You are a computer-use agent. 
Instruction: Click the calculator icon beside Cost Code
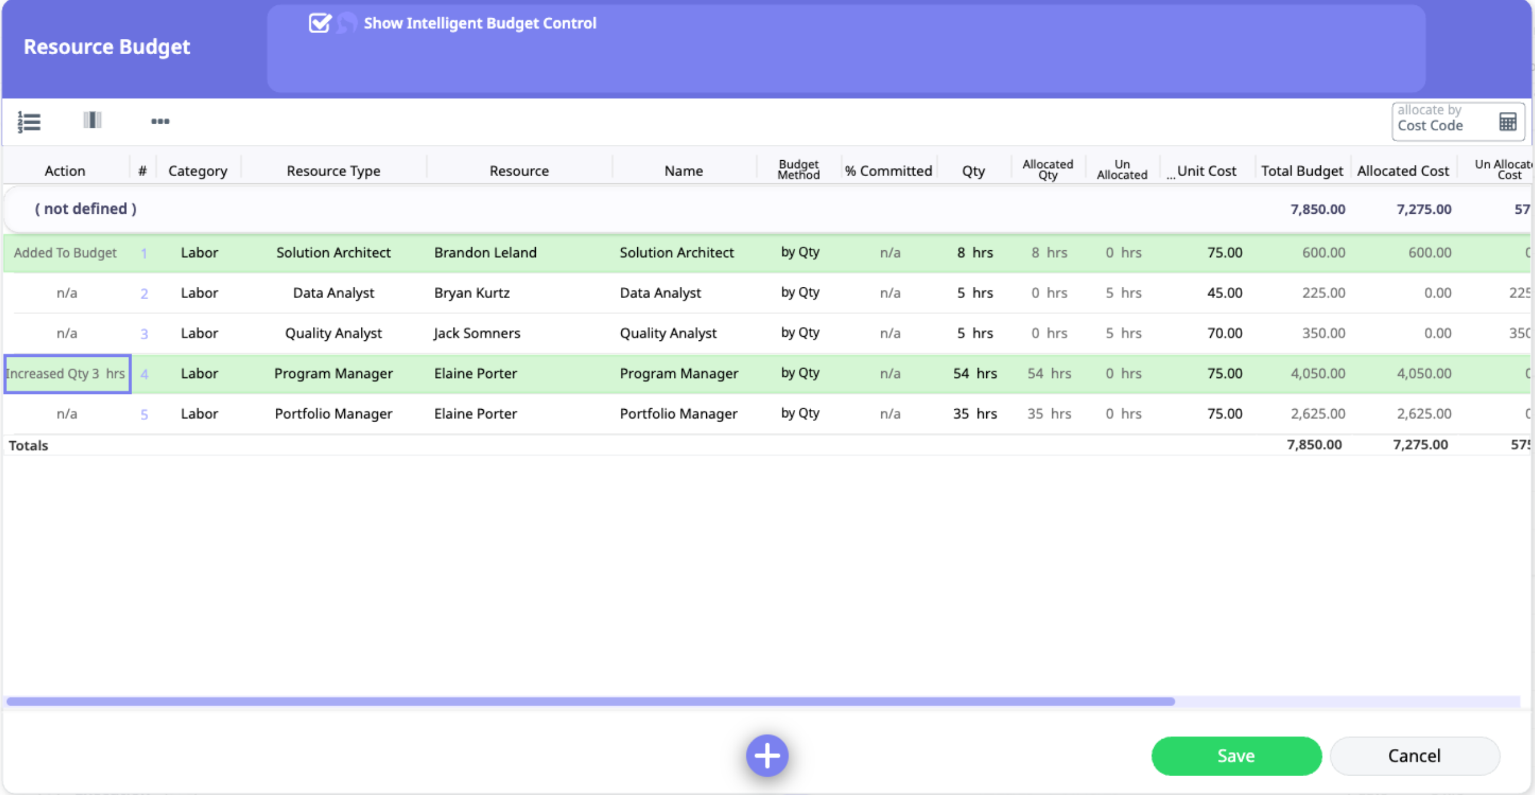1507,122
